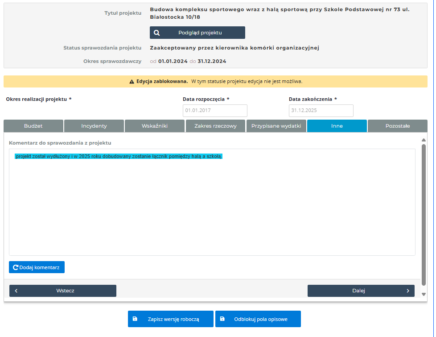436x337 pixels.
Task: Click the warning triangle icon in yellow banner
Action: (x=132, y=82)
